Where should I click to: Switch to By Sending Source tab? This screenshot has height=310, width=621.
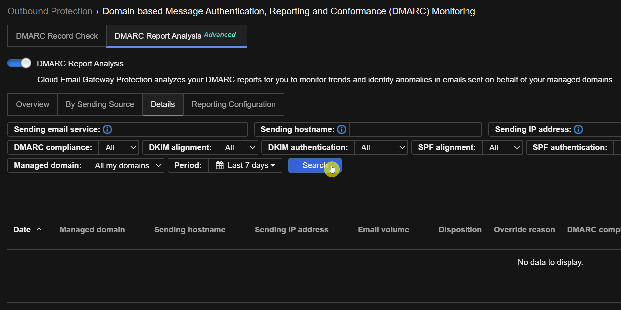point(100,104)
